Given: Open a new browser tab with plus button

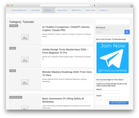Looking at the screenshot, I should [x=132, y=6].
